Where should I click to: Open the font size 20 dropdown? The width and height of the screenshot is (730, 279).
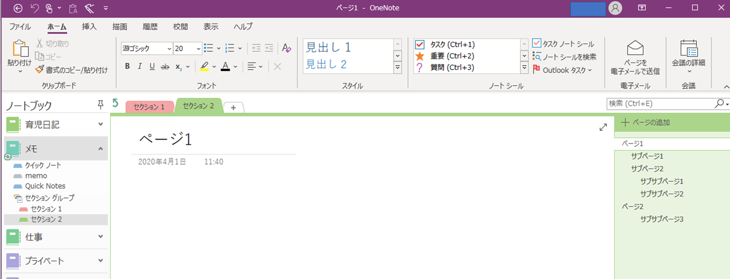(x=199, y=49)
